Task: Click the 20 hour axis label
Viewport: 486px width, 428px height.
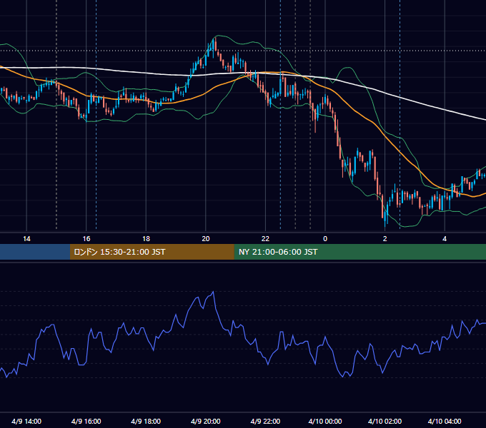Action: click(x=206, y=239)
